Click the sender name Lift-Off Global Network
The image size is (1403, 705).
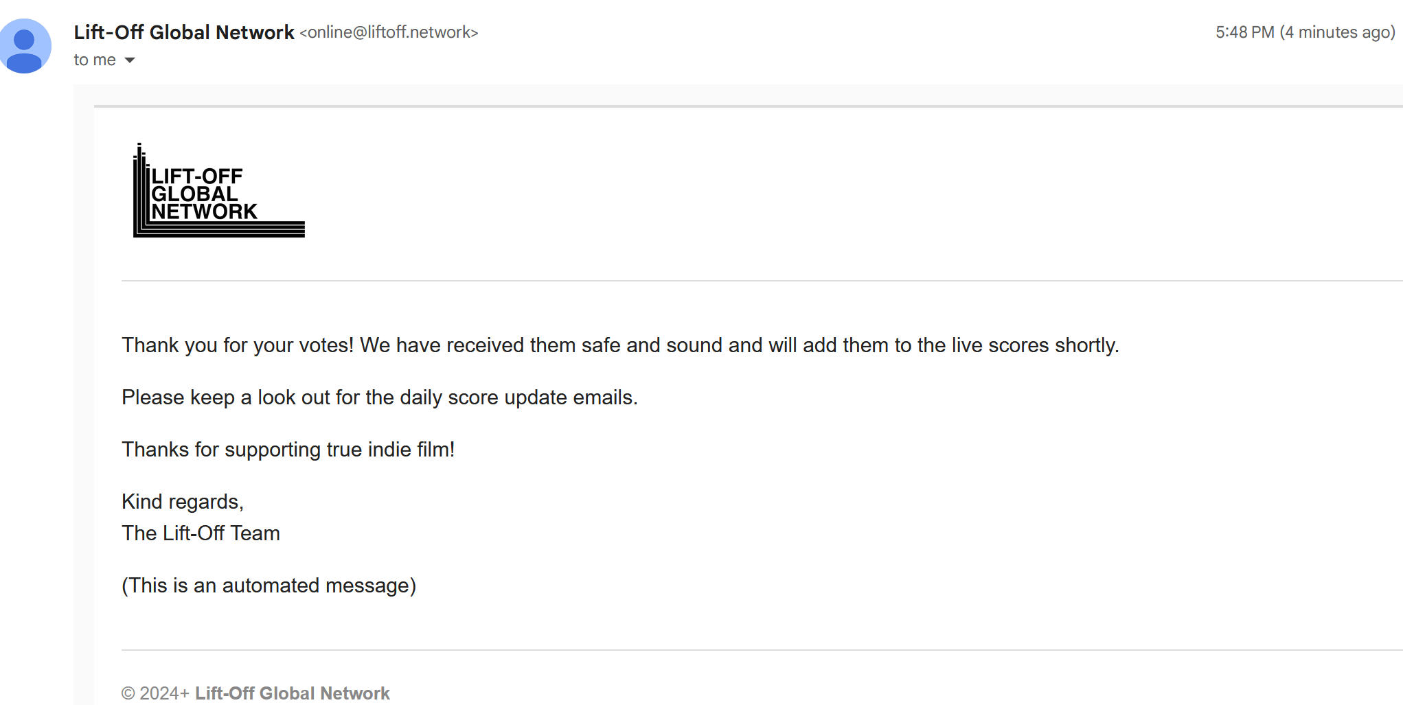tap(184, 32)
